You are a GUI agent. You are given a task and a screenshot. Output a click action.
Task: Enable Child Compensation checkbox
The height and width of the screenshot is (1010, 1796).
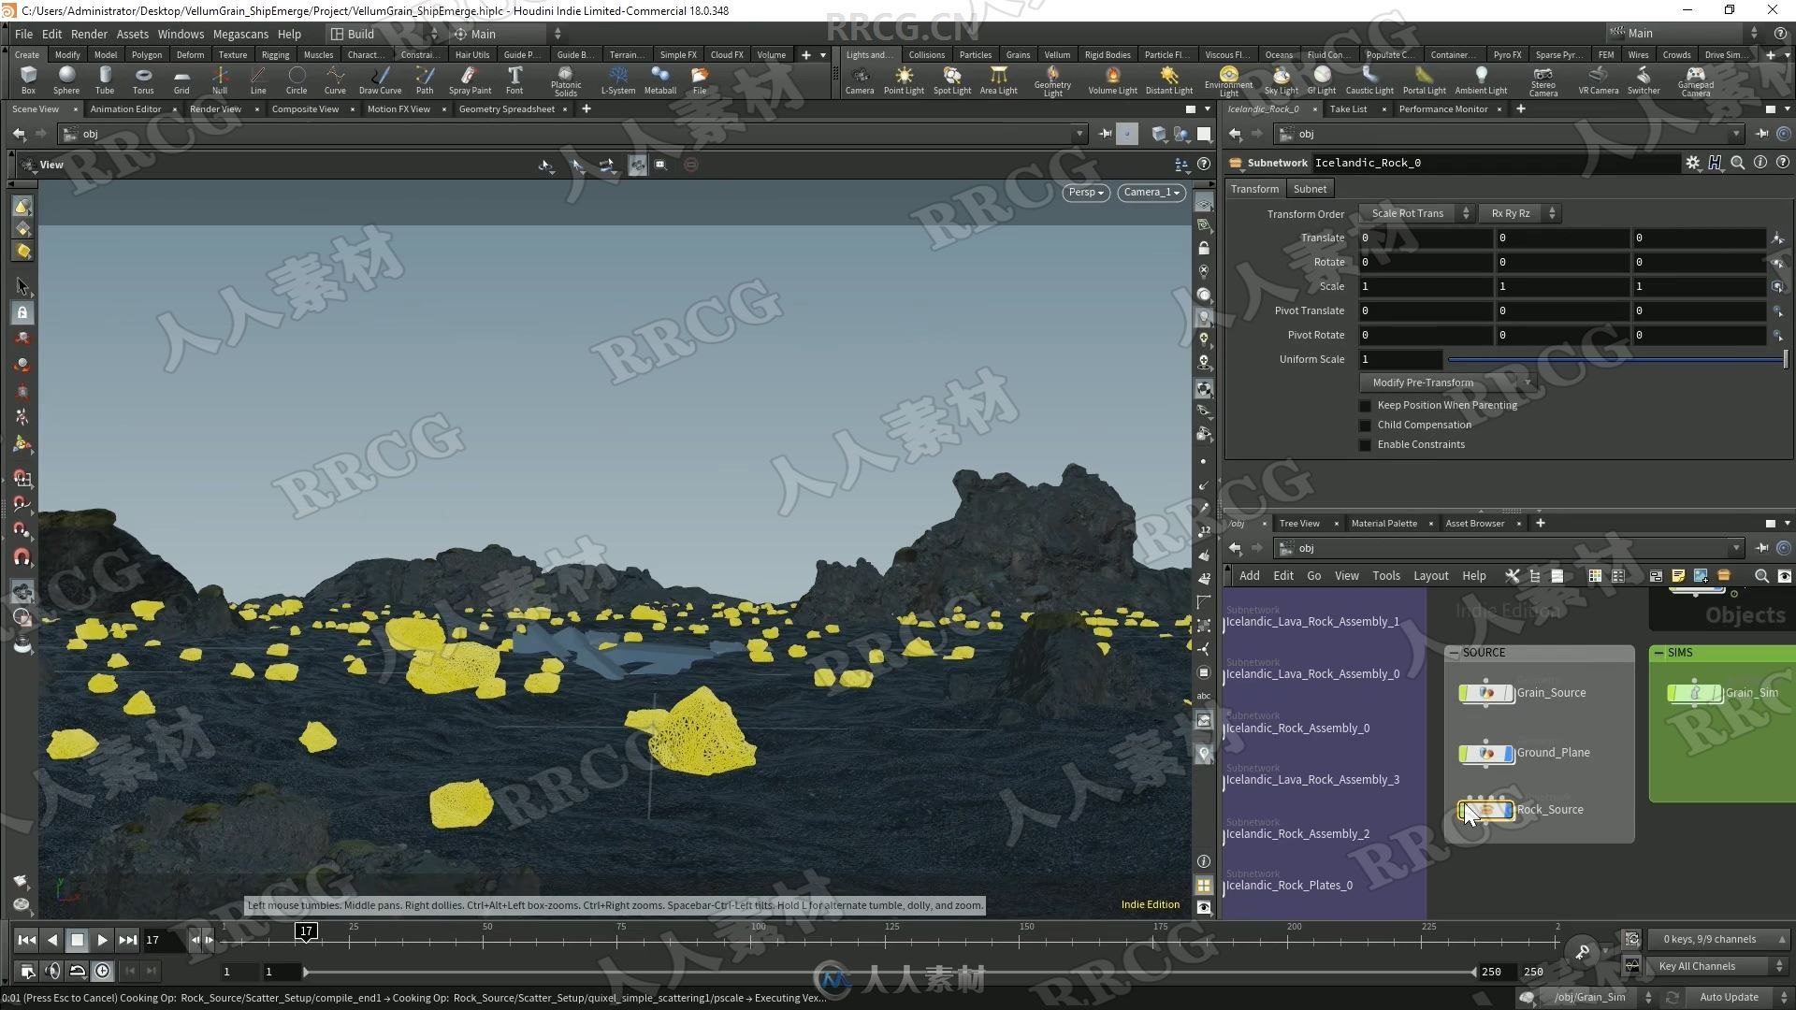tap(1365, 426)
